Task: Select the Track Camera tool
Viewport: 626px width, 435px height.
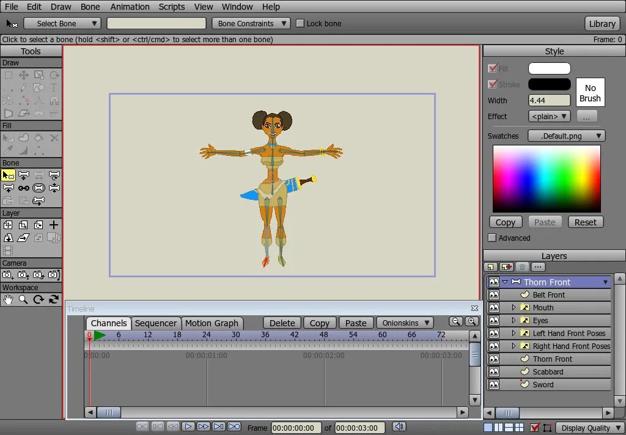Action: 8,275
